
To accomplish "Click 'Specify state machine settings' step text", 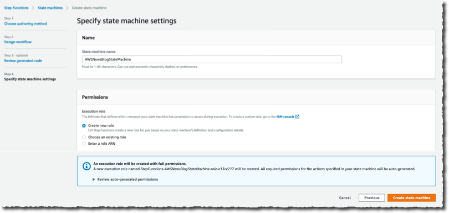I will pos(30,79).
